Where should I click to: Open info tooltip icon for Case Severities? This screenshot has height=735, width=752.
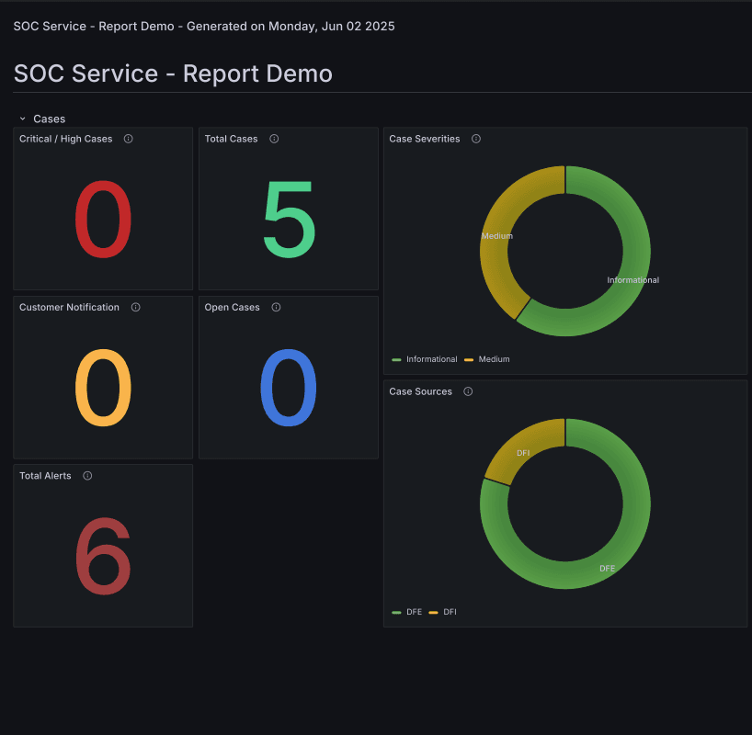(476, 139)
